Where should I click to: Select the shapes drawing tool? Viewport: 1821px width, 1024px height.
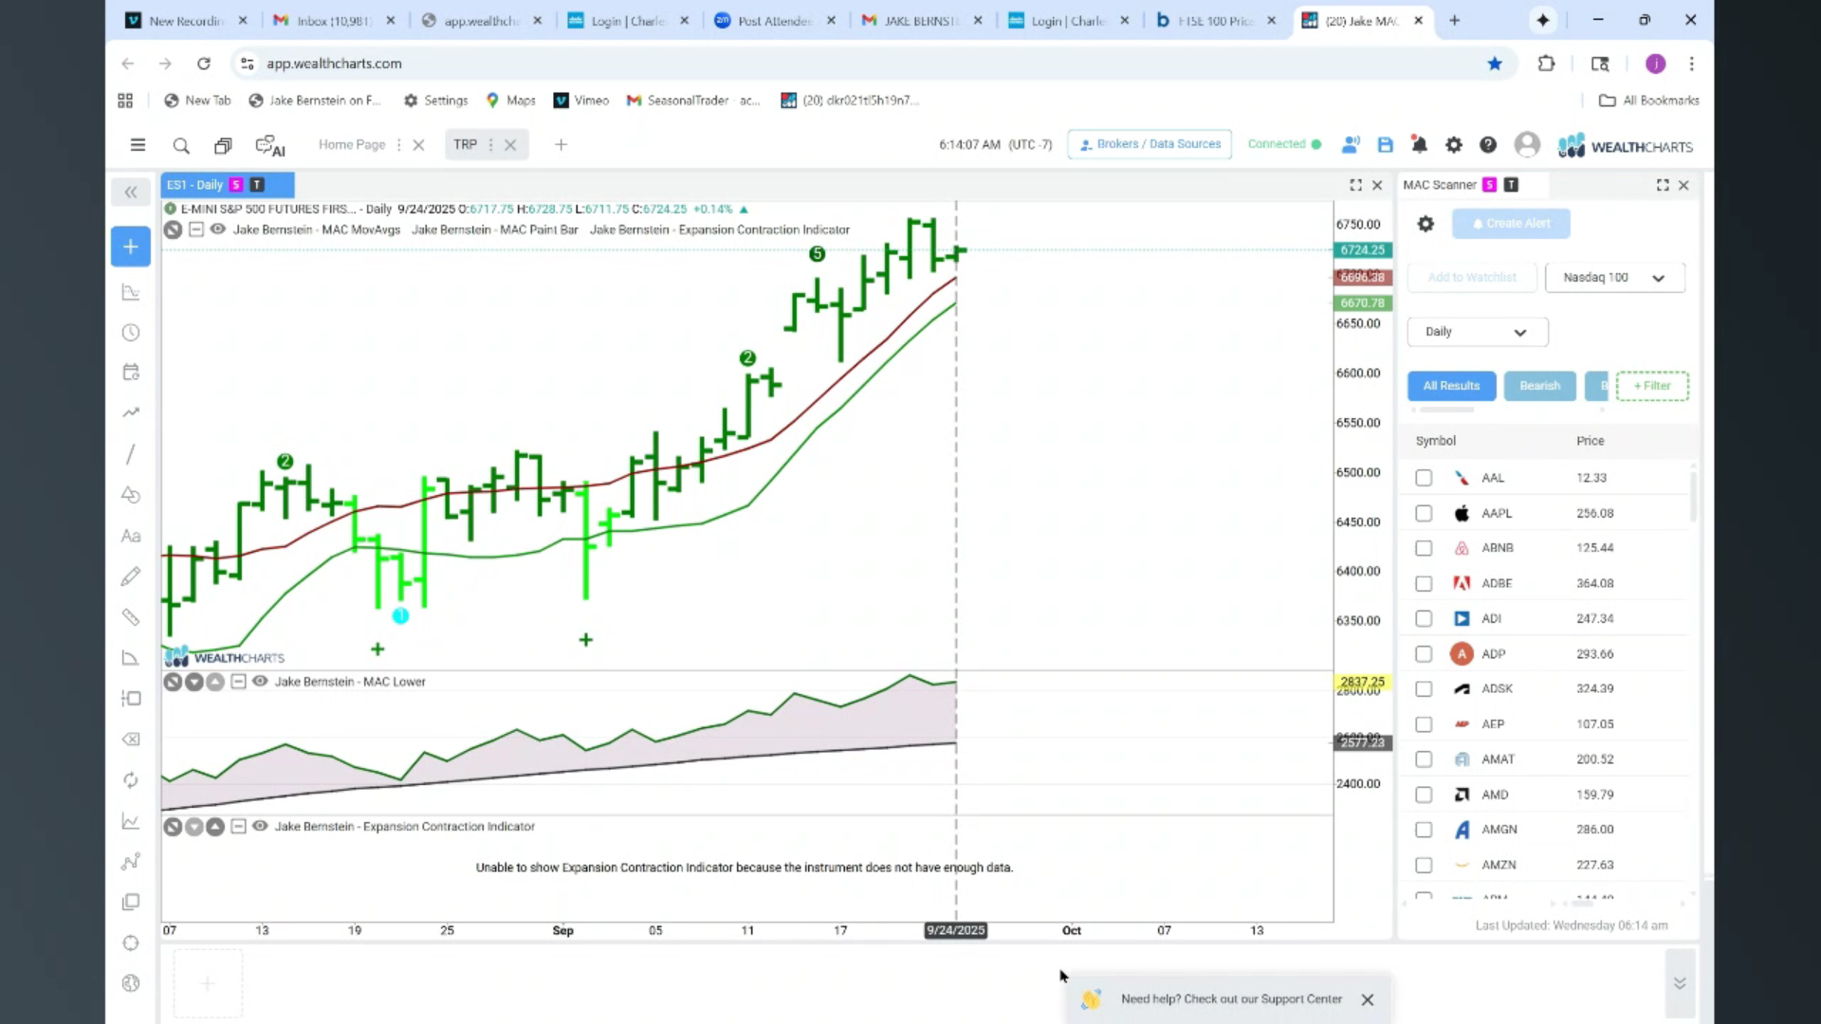[x=131, y=495]
